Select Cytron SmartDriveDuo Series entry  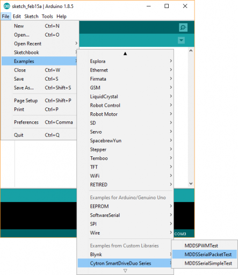tap(125, 263)
